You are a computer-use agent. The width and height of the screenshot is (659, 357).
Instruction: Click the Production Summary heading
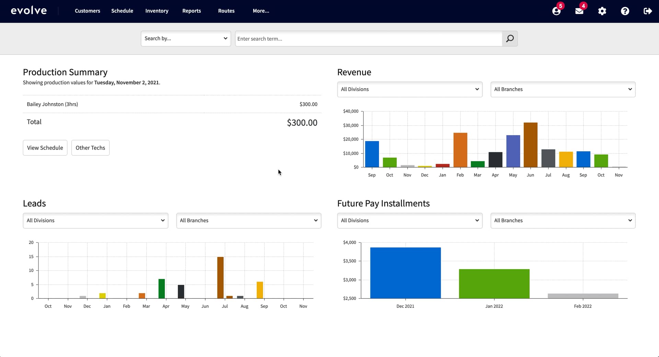click(65, 72)
